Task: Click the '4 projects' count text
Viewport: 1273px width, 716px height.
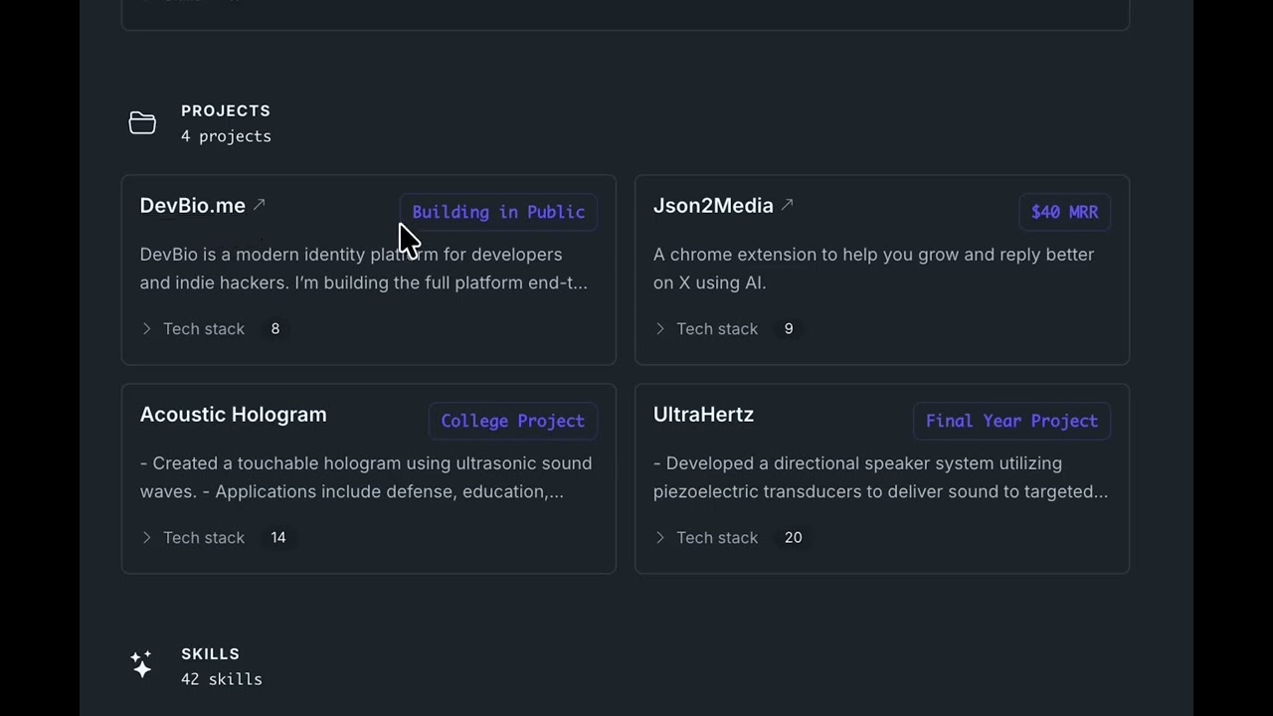Action: pyautogui.click(x=226, y=136)
